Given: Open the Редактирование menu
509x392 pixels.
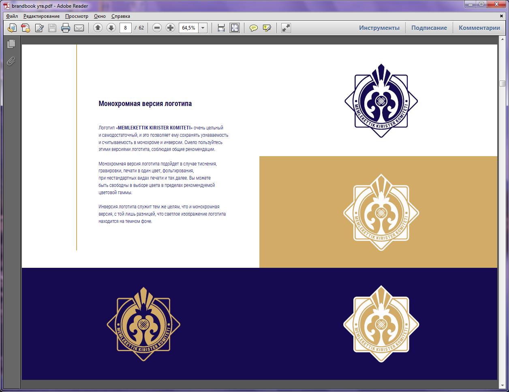Looking at the screenshot, I should pos(41,16).
